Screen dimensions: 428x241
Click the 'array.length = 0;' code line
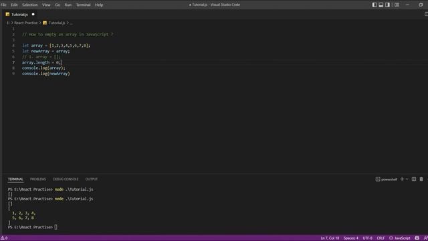click(x=41, y=62)
